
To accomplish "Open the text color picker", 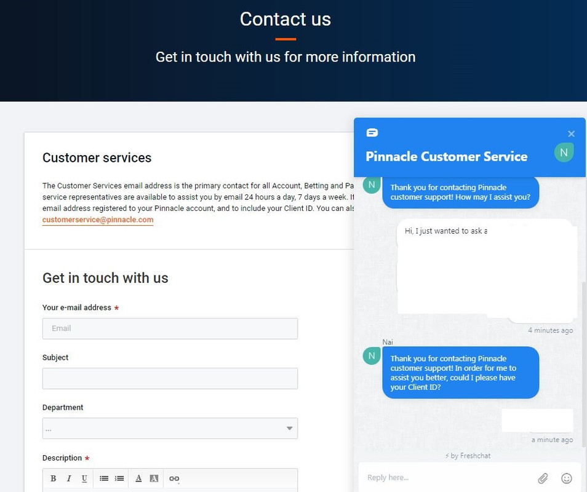I will coord(138,478).
